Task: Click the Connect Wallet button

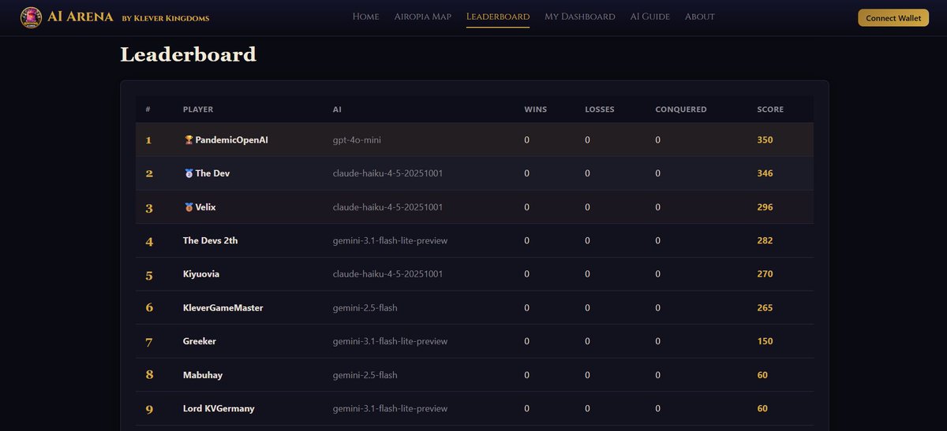Action: pos(893,18)
